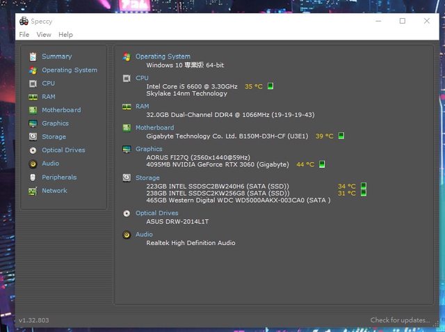
Task: Click Check for updates link
Action: tap(398, 320)
